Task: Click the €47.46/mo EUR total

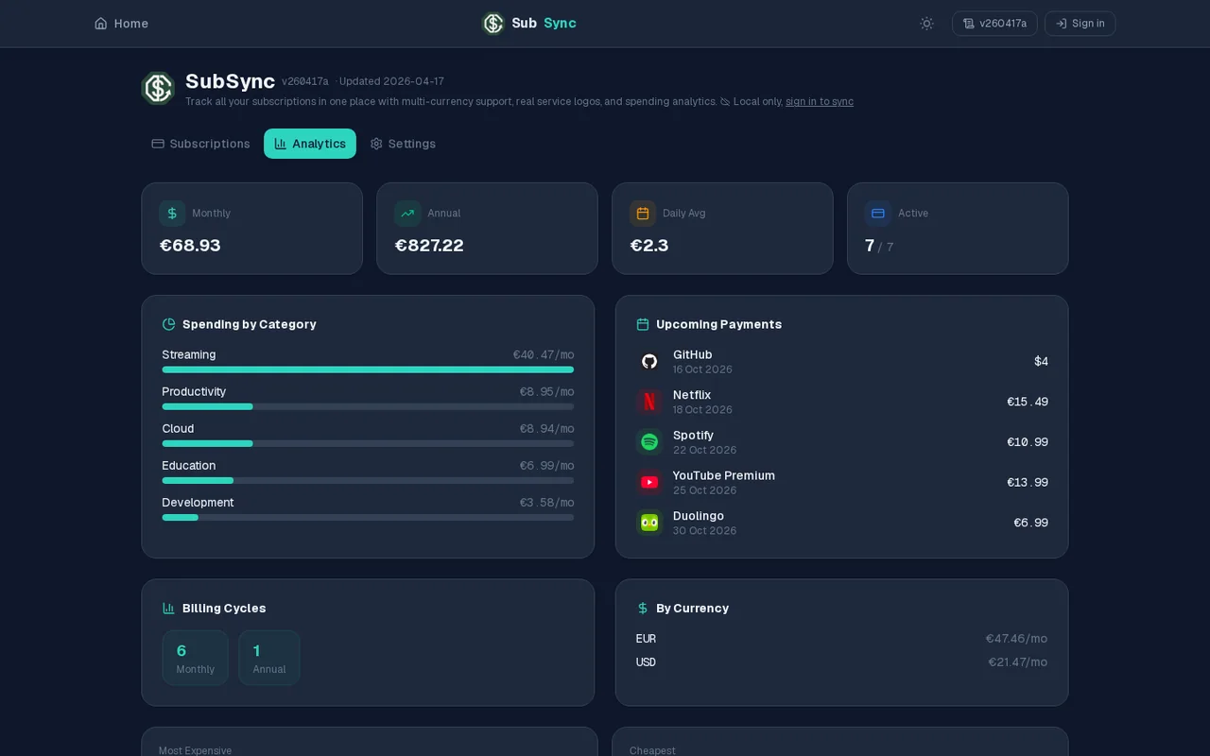Action: coord(1016,639)
